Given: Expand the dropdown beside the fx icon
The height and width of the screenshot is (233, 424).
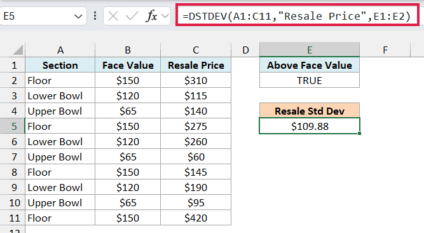Looking at the screenshot, I should (165, 17).
